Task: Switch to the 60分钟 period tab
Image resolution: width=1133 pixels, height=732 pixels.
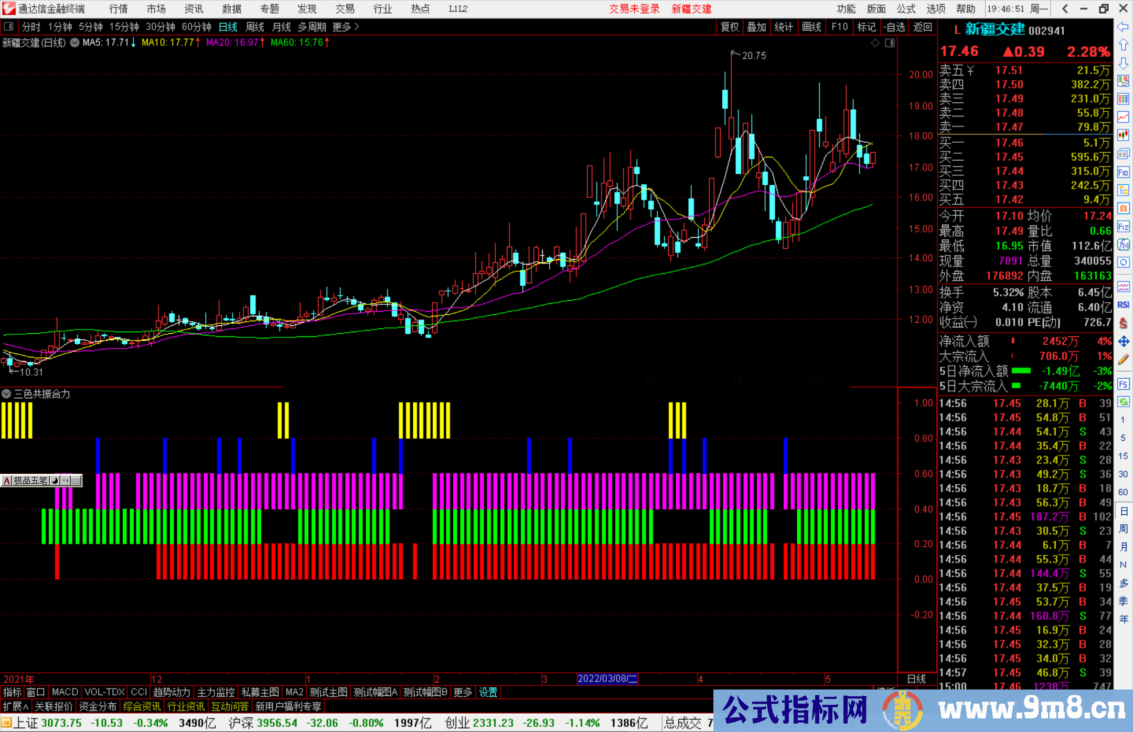Action: tap(196, 27)
